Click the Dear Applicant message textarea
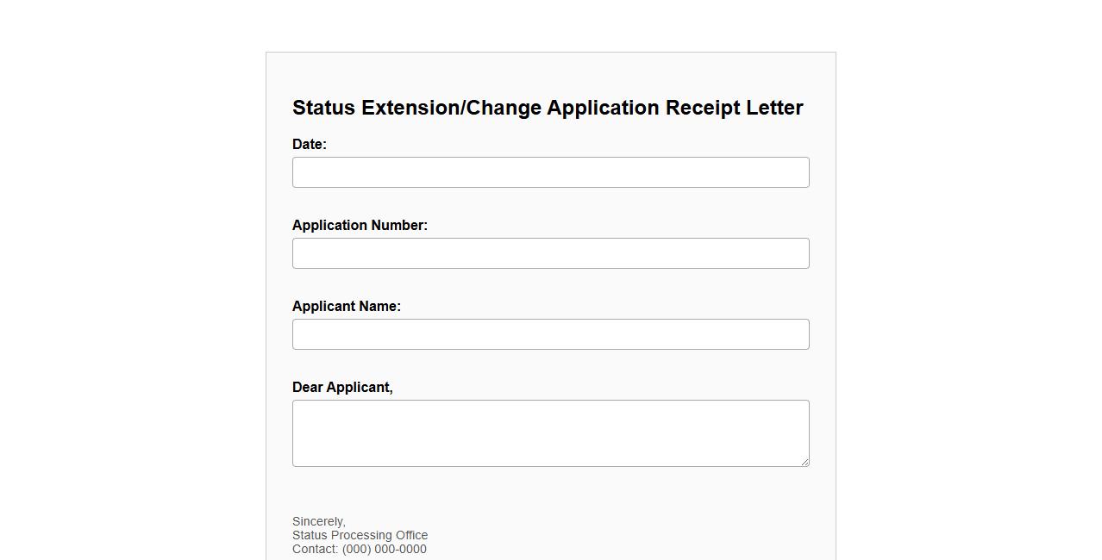Viewport: 1102px width, 560px height. pos(550,432)
